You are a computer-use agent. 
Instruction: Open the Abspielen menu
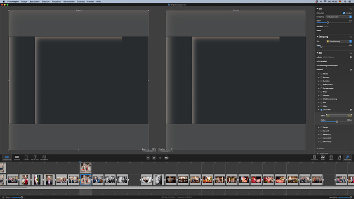click(x=56, y=2)
